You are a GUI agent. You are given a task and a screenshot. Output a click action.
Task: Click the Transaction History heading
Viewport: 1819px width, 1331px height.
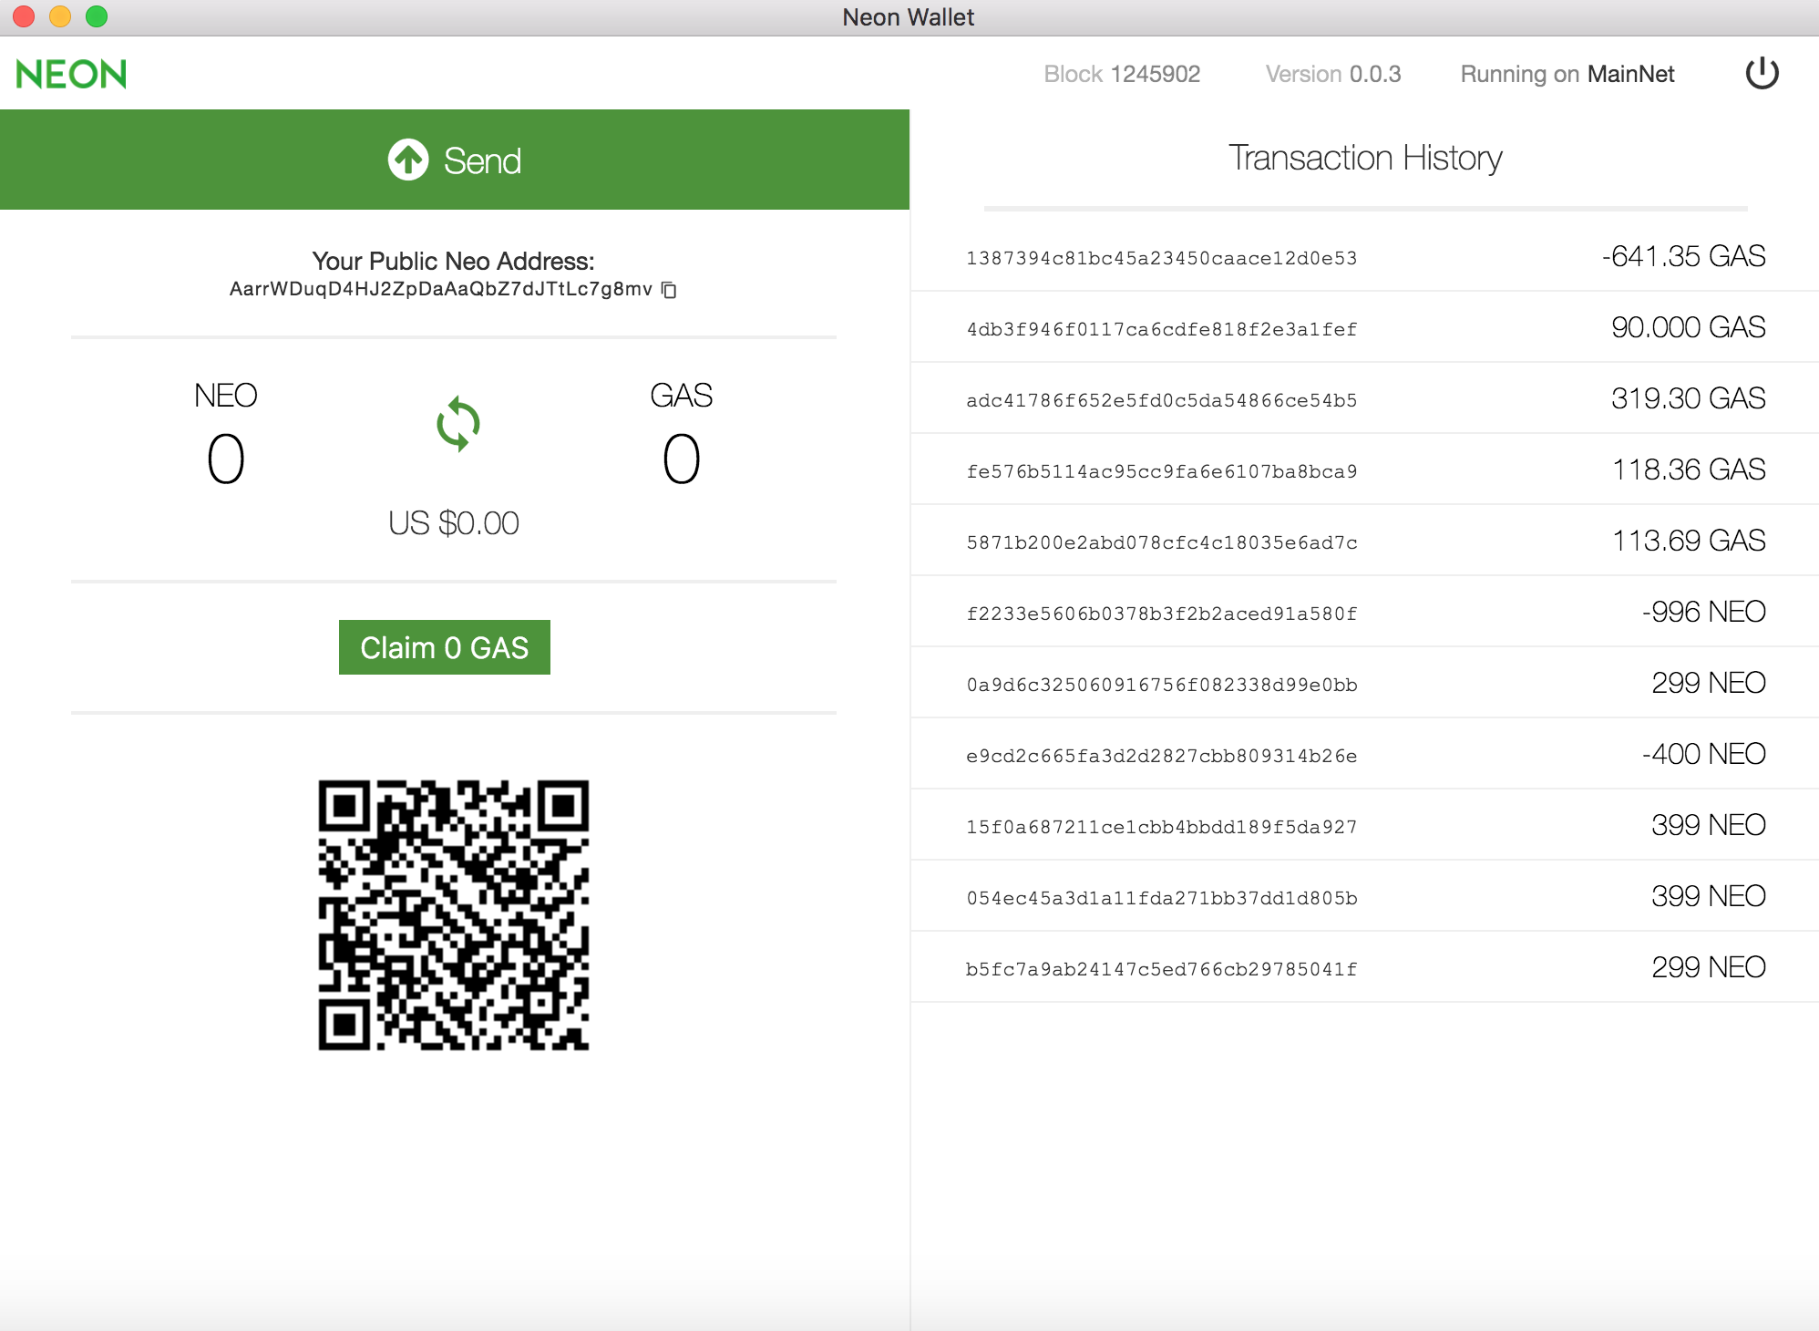pos(1365,157)
